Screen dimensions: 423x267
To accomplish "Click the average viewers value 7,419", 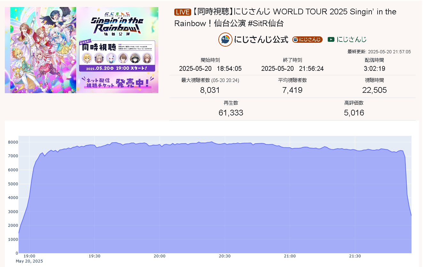I will tap(293, 90).
